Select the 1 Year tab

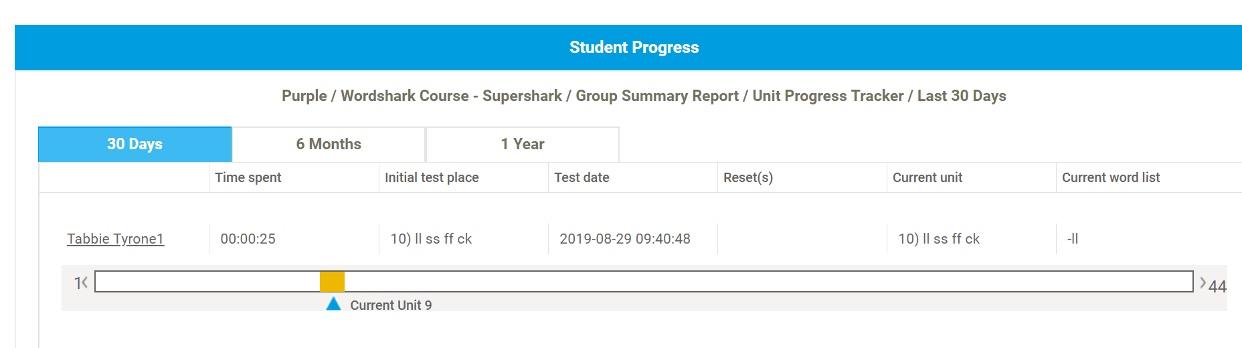pos(523,145)
